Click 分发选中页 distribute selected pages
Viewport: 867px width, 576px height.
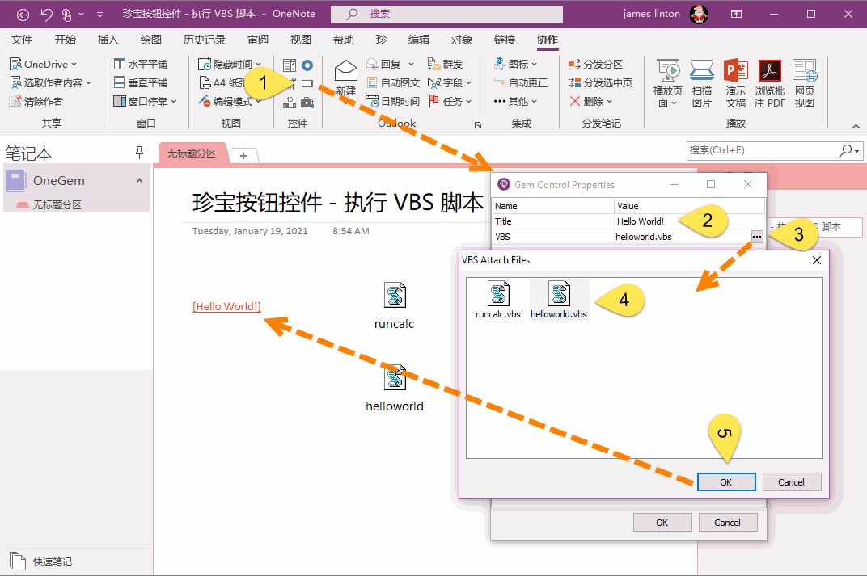pos(600,83)
